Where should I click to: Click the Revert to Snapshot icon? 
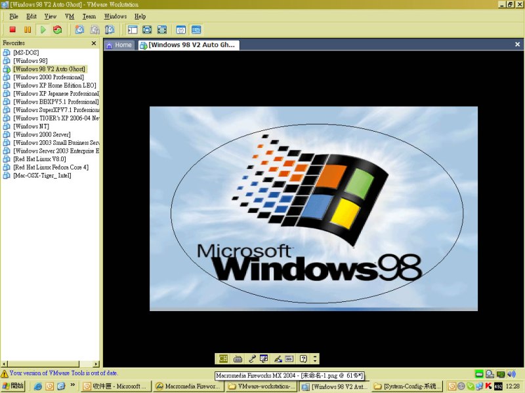[x=94, y=29]
